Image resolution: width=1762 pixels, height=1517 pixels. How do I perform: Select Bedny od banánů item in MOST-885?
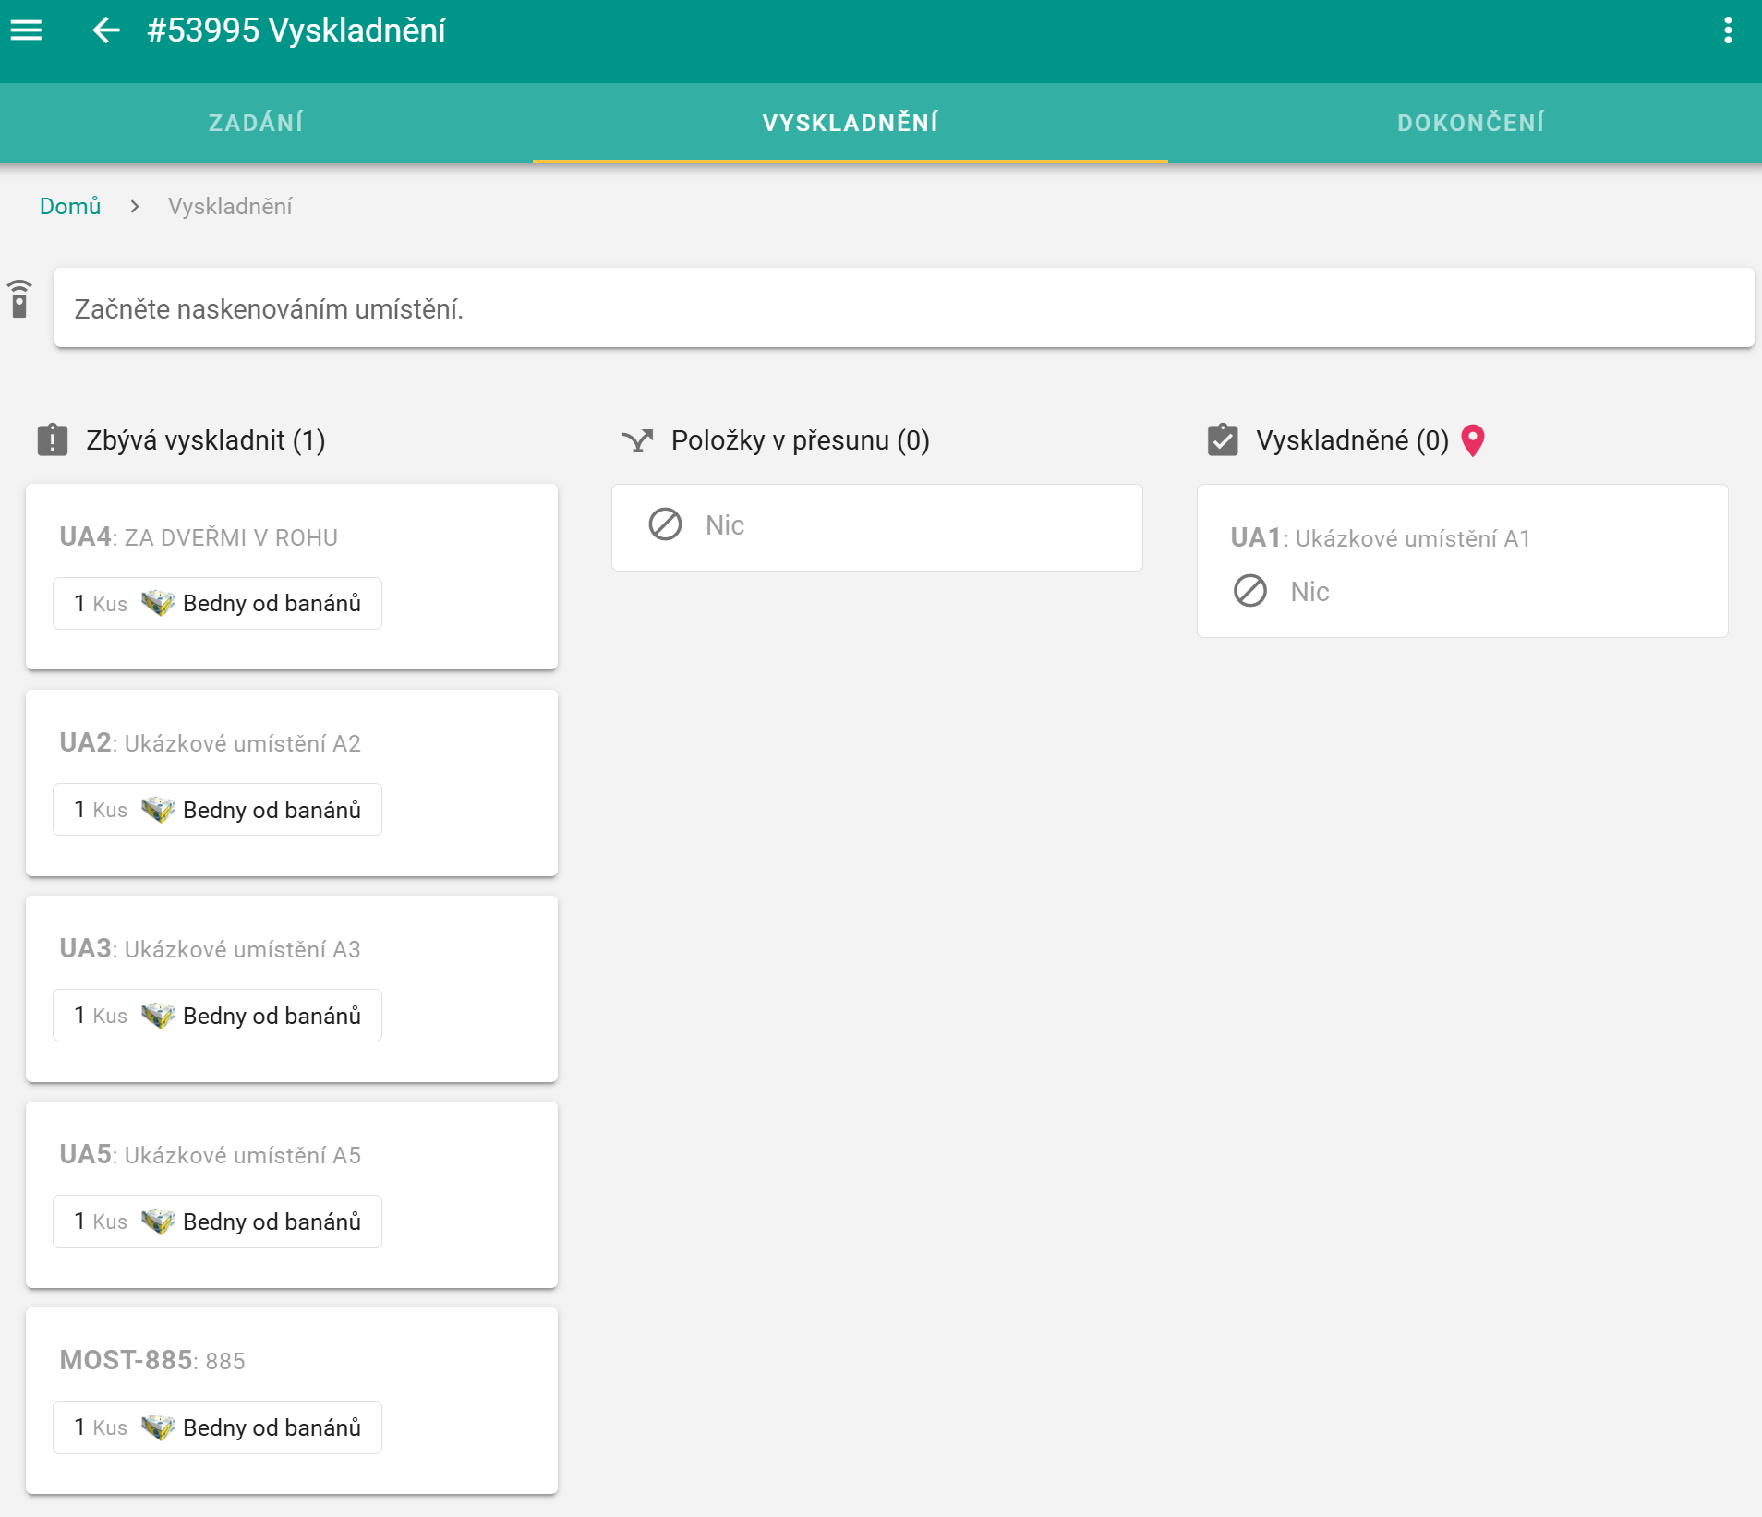[x=217, y=1427]
